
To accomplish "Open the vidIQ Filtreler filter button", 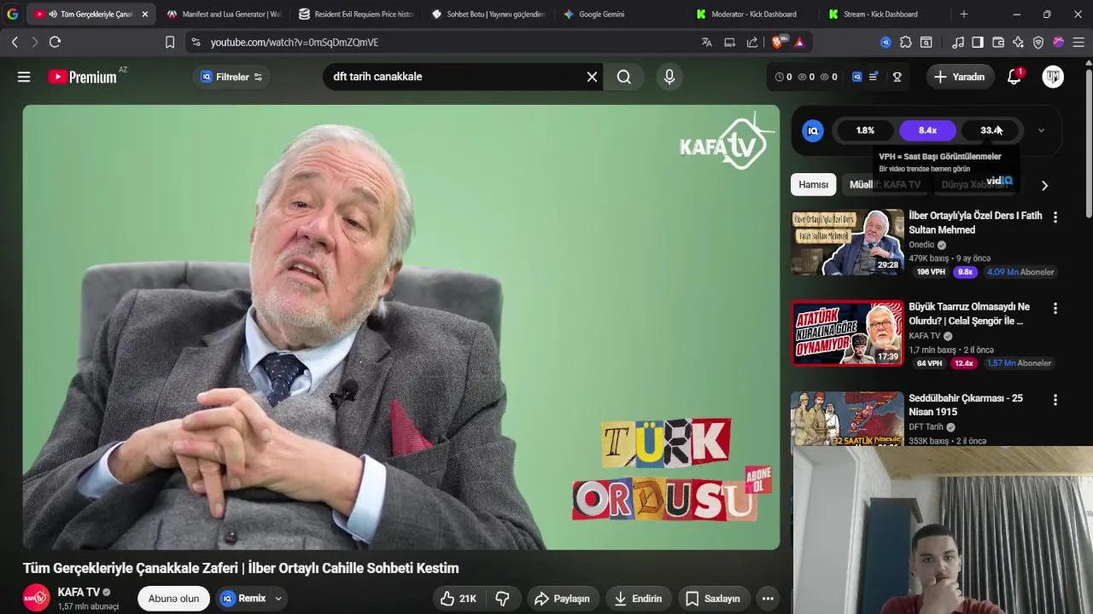I will pos(231,77).
